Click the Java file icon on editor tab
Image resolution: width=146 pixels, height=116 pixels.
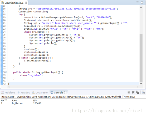click(x=3, y=3)
